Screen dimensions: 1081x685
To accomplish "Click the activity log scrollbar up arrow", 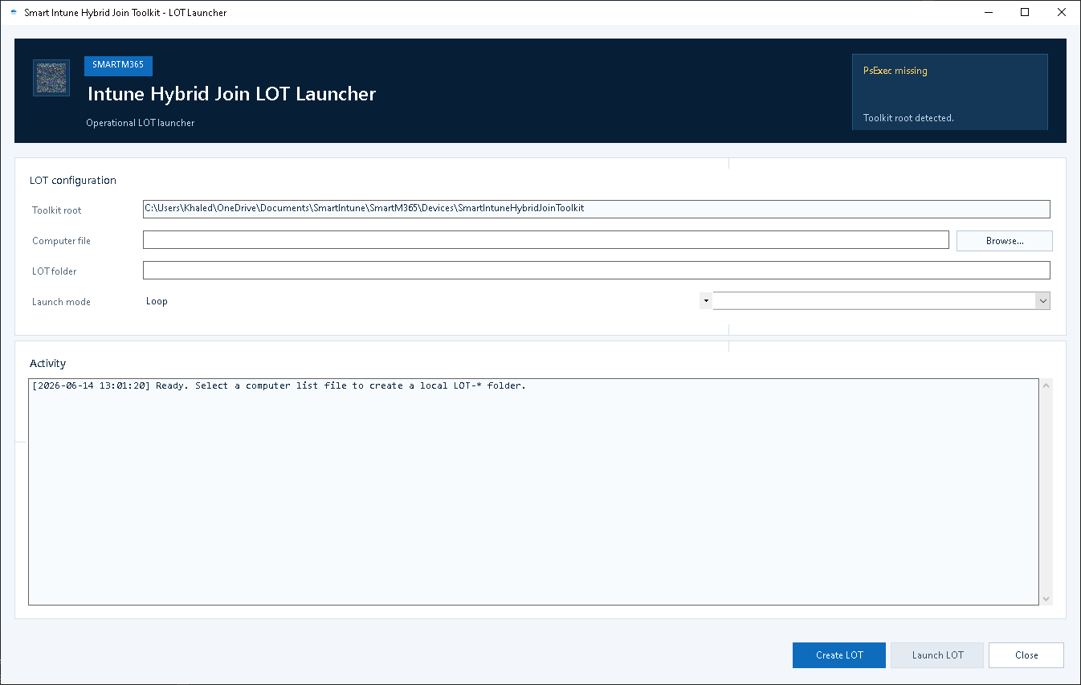I will coord(1046,385).
